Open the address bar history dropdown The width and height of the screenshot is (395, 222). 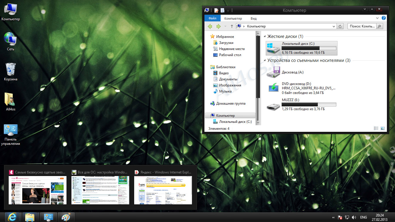click(x=334, y=26)
